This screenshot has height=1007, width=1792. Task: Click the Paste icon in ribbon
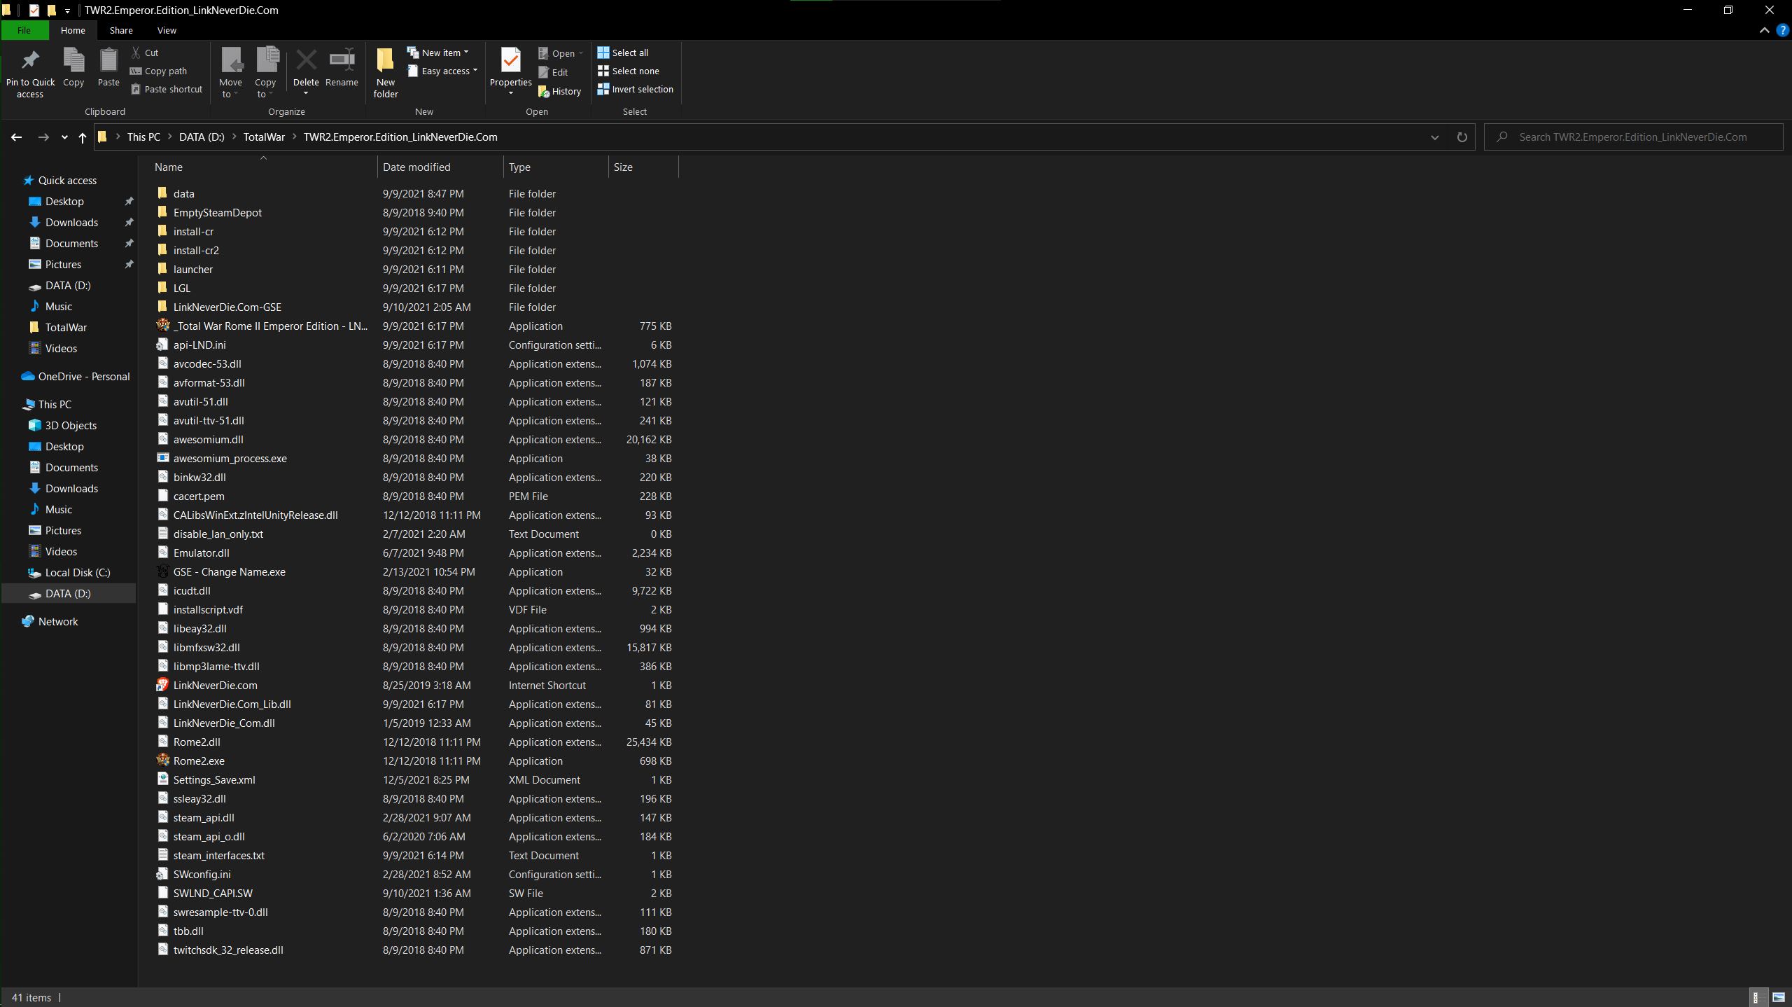108,62
